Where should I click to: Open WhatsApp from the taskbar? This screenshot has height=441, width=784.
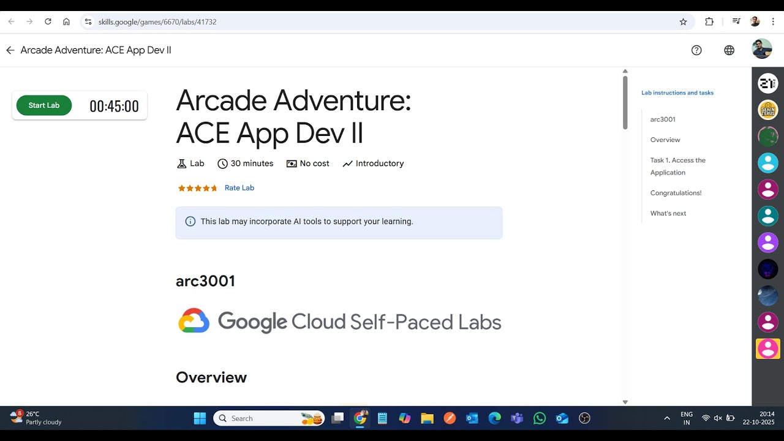point(540,418)
